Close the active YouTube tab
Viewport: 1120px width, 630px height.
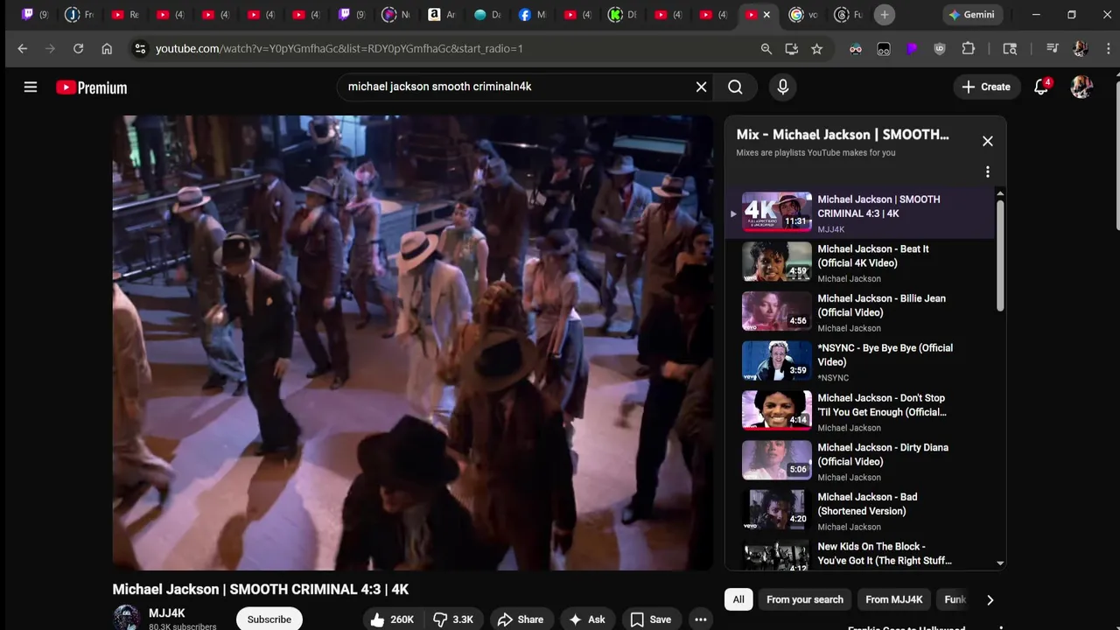[767, 15]
